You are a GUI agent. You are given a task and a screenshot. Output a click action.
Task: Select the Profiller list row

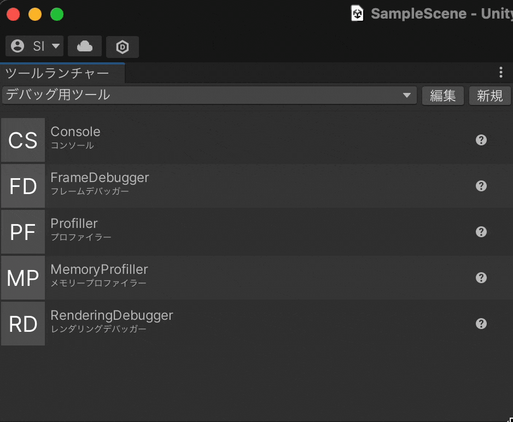(246, 232)
